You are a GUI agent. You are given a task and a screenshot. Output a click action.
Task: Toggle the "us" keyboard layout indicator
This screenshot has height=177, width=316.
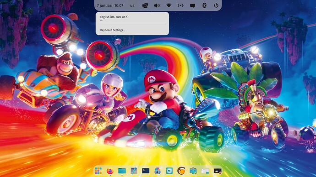(132, 5)
